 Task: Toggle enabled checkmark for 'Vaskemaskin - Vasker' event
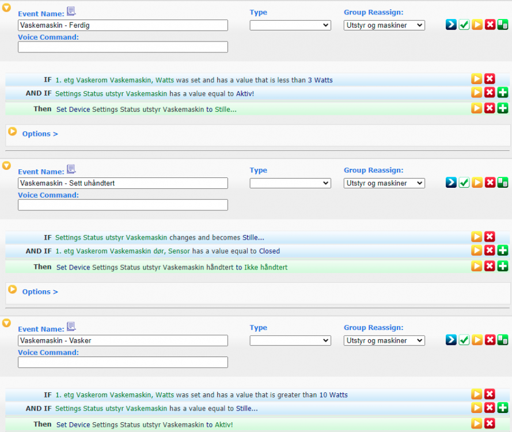464,340
